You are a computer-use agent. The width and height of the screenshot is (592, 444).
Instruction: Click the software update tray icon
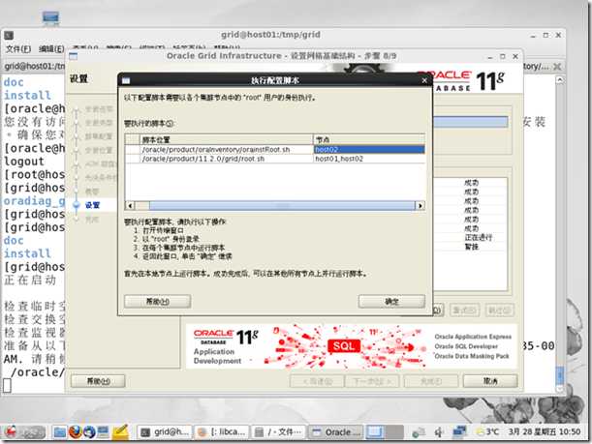(419, 432)
